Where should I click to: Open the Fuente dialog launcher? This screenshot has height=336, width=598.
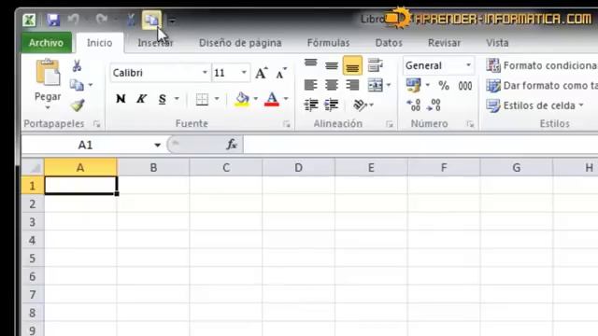click(x=287, y=124)
